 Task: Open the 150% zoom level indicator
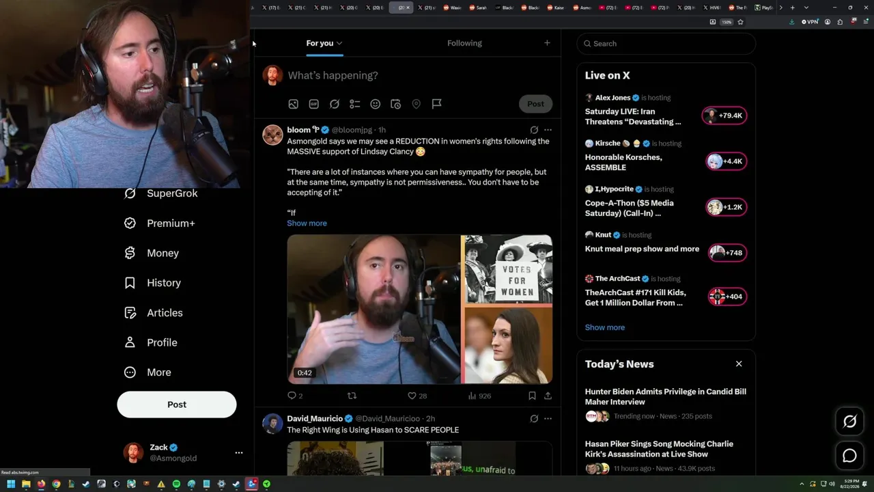point(727,22)
